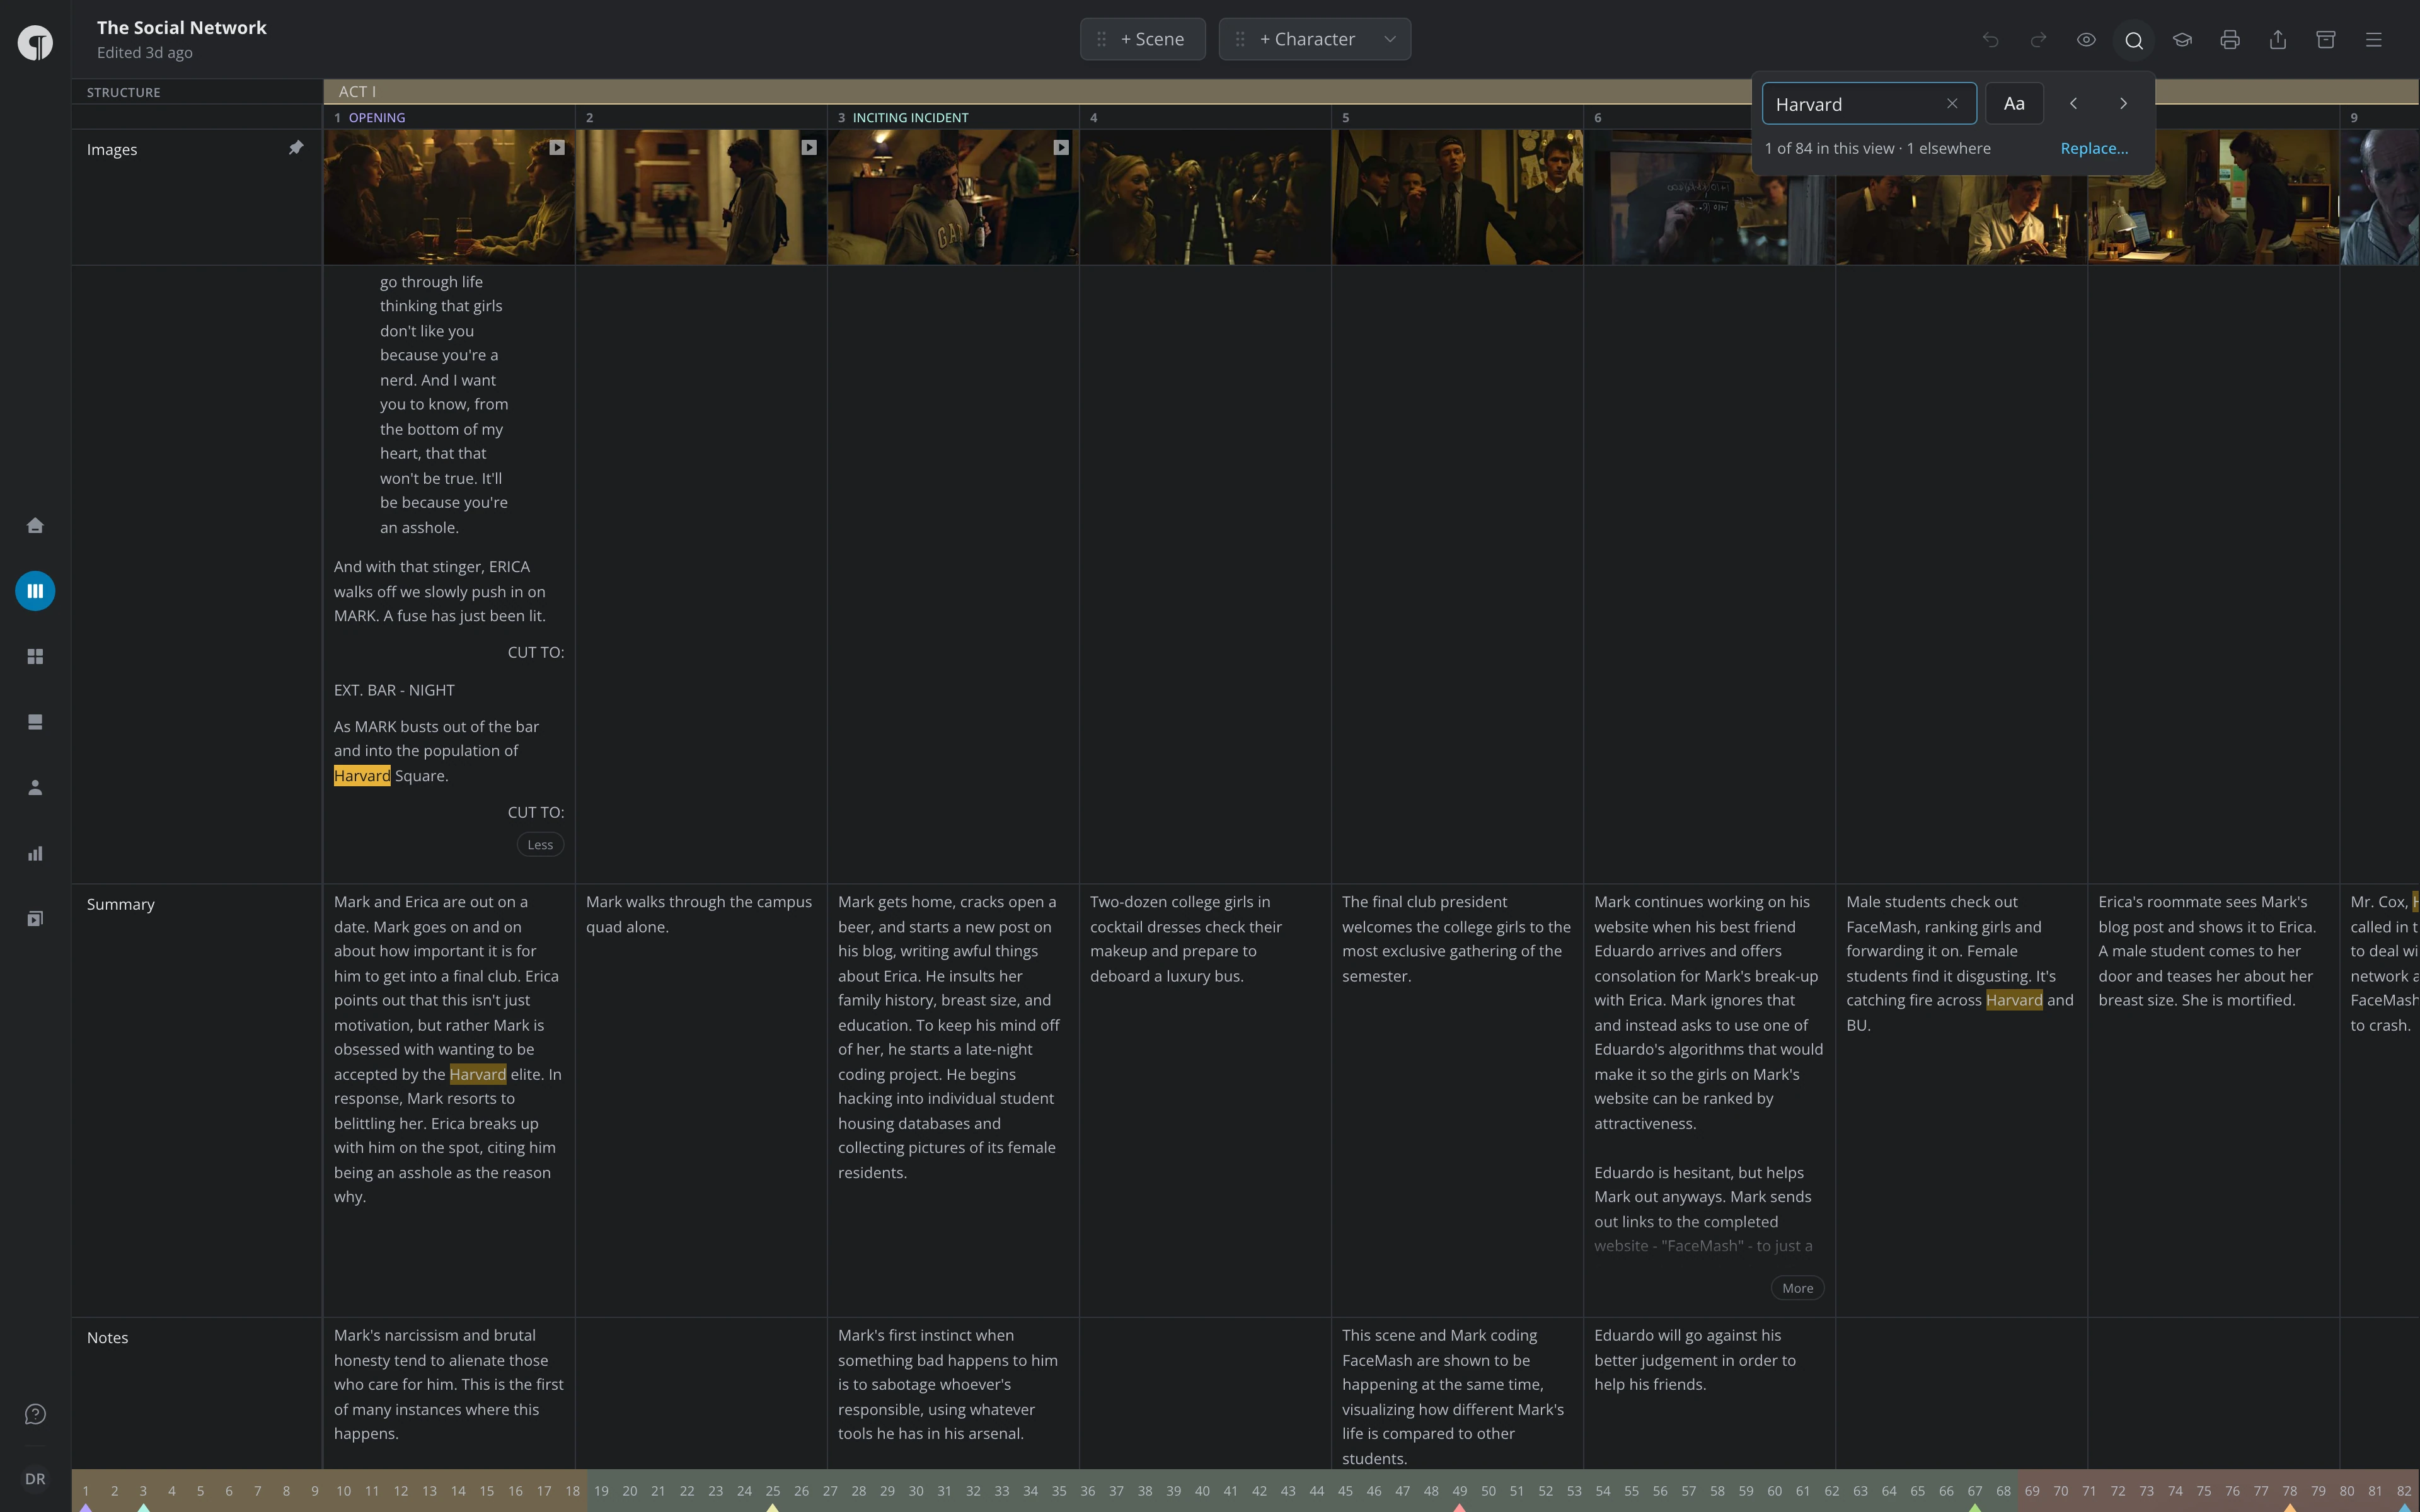Open the layered documents icon in sidebar

35,919
